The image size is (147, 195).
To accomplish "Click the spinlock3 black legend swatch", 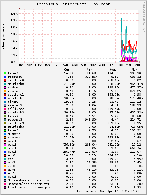I will [5, 127].
